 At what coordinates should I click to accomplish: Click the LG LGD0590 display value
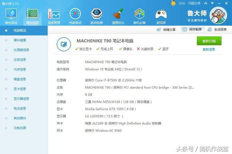point(104,116)
